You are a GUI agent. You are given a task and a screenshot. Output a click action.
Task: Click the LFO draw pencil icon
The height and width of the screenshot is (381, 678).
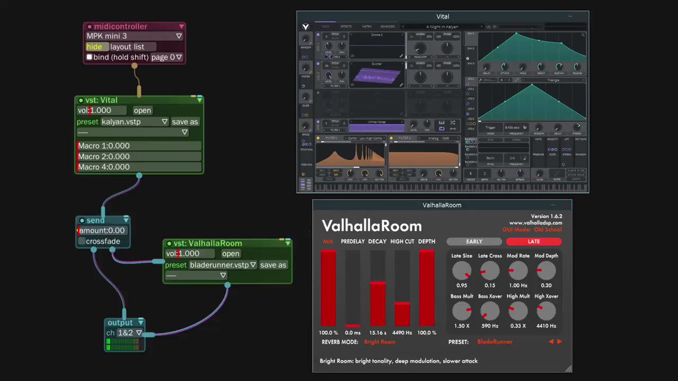click(516, 80)
